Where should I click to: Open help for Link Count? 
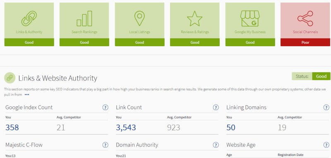[x=216, y=108]
